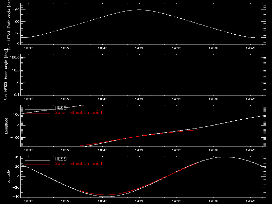Click 19:15 time label under Moon angle plot
This screenshot has width=272, height=204.
coord(176,99)
